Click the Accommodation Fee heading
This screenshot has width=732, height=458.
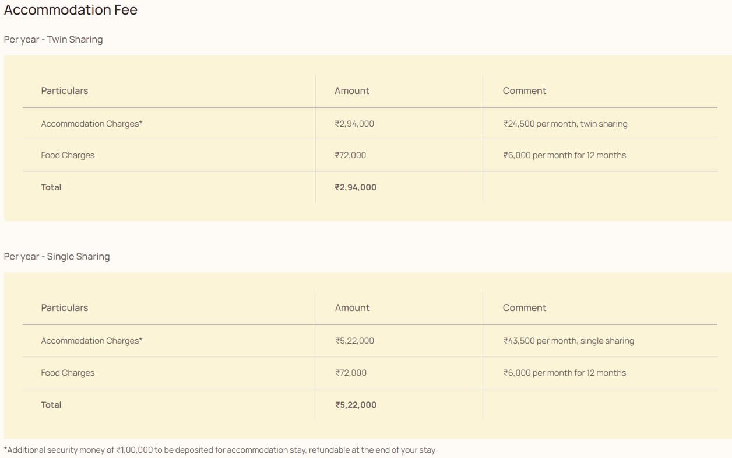(x=71, y=10)
